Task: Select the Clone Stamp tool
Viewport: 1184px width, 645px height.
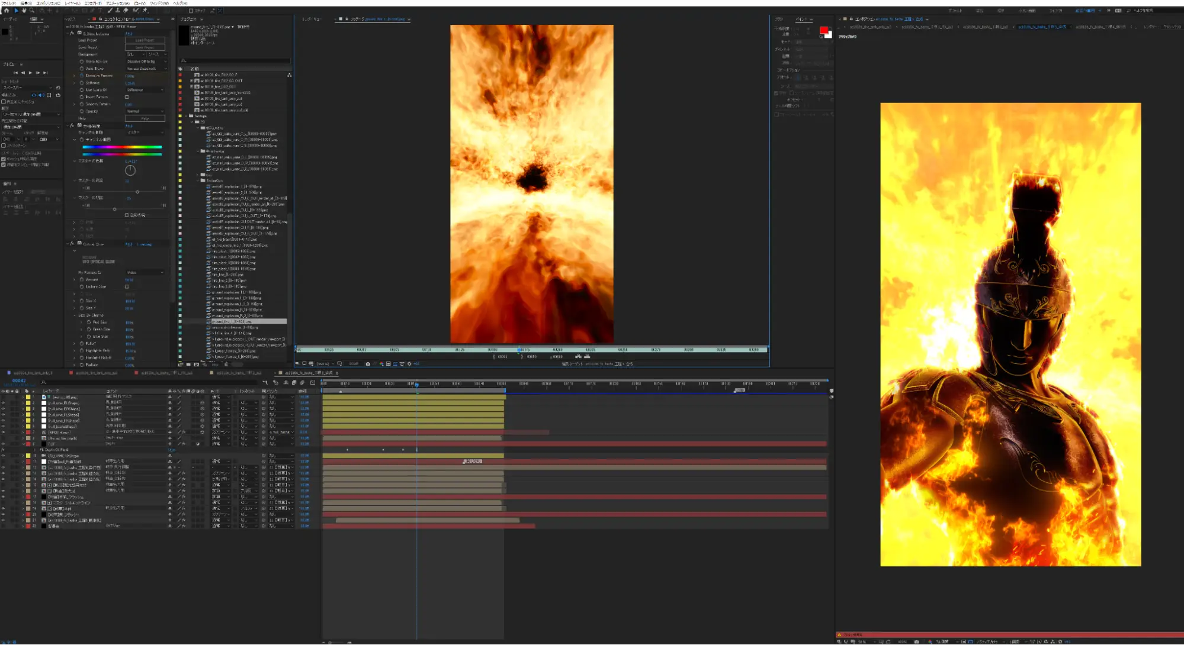Action: [117, 11]
